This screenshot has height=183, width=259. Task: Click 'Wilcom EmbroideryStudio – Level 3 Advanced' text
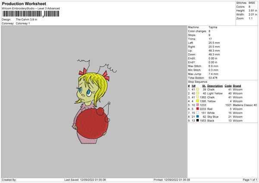tap(31, 9)
